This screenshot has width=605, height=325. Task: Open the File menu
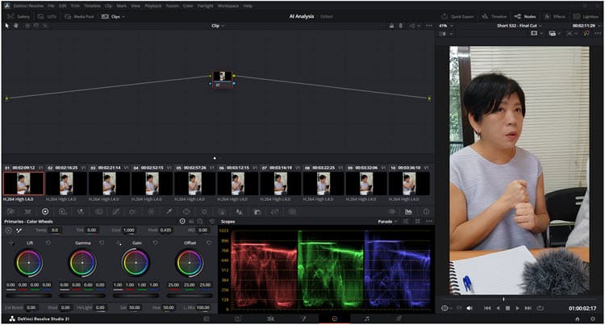click(52, 6)
